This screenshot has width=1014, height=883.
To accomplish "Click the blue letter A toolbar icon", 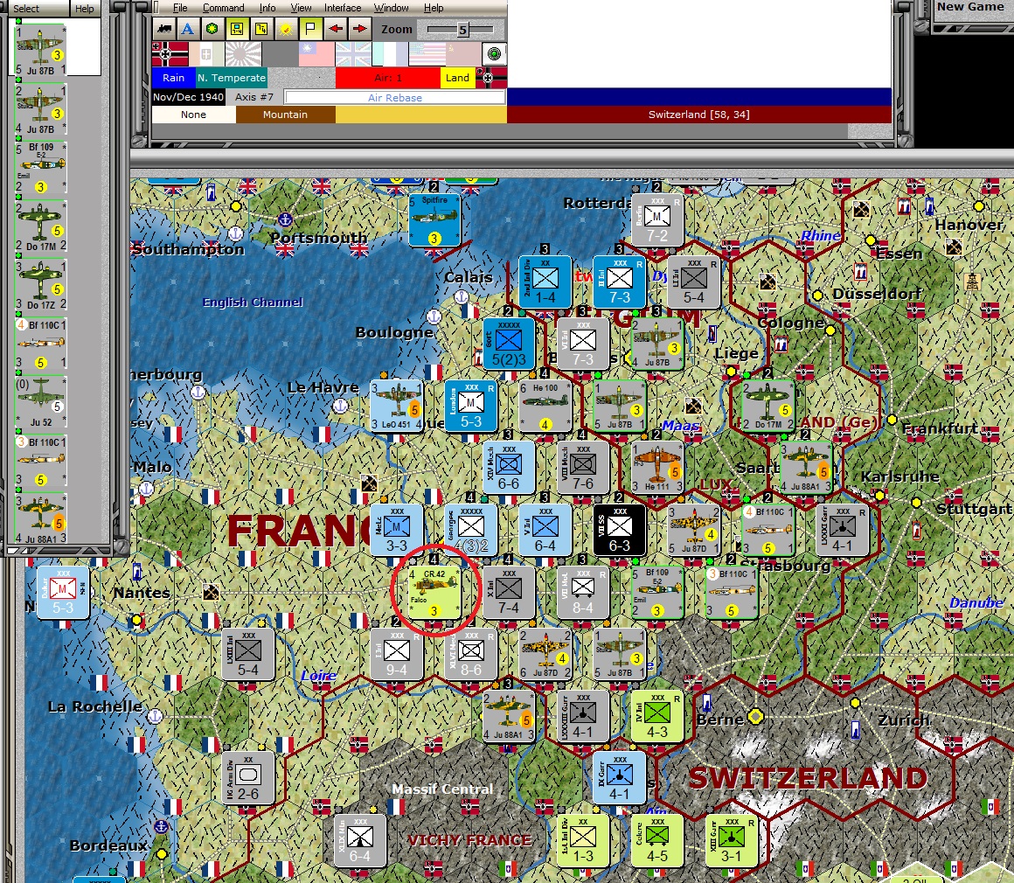I will click(188, 29).
